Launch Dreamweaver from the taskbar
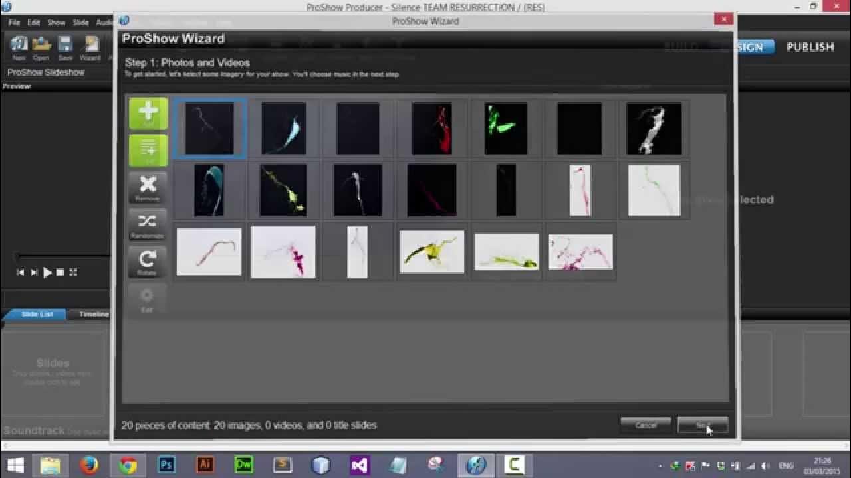851x478 pixels. point(243,465)
